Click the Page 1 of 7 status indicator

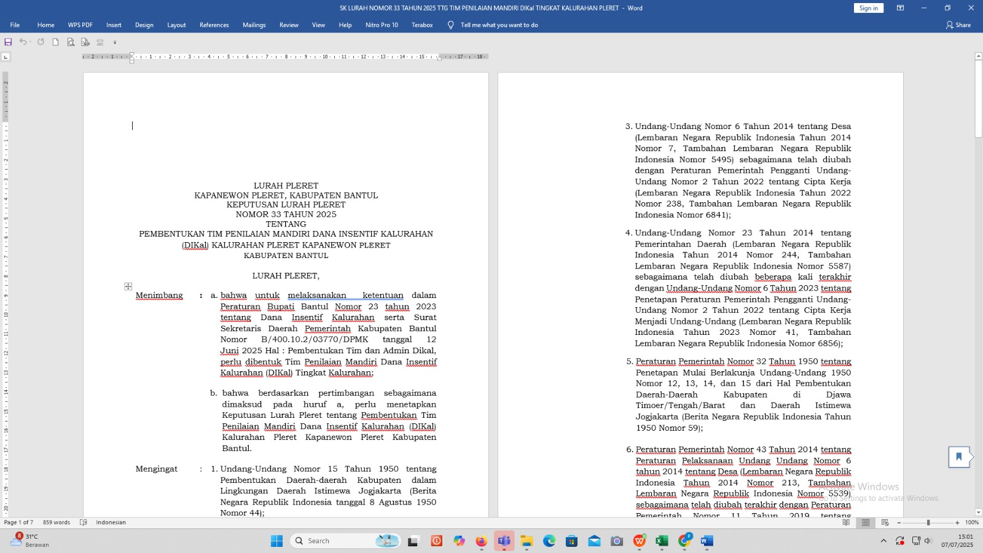pos(19,522)
